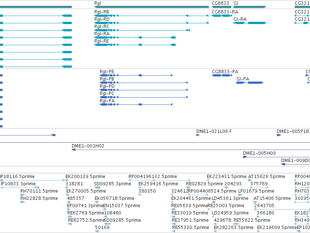
Task: Select the EK223431.5prime label
Action: (227, 177)
